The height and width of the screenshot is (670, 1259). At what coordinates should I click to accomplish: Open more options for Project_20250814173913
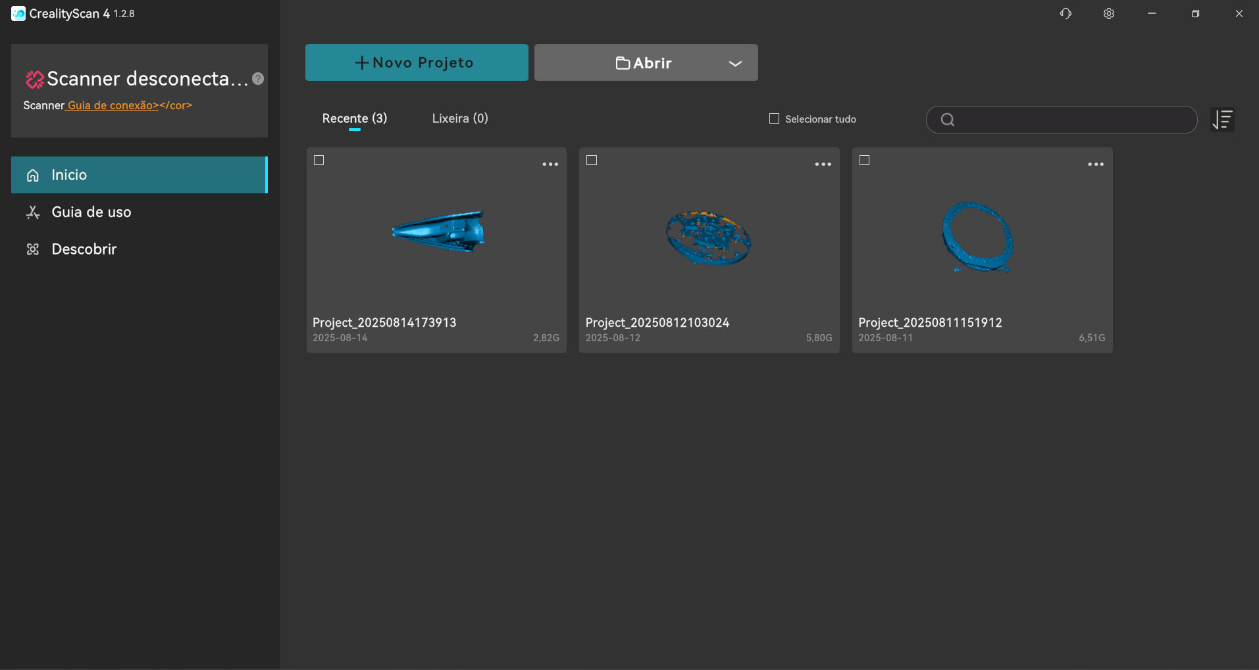tap(550, 164)
